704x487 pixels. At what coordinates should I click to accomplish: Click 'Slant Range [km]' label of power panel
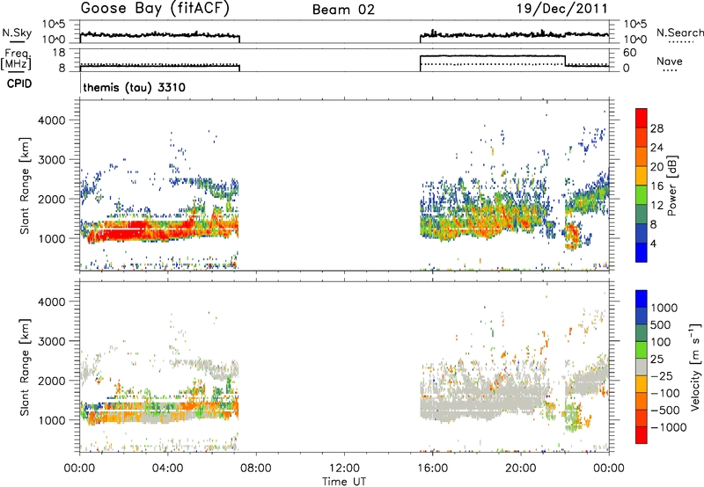pos(25,185)
